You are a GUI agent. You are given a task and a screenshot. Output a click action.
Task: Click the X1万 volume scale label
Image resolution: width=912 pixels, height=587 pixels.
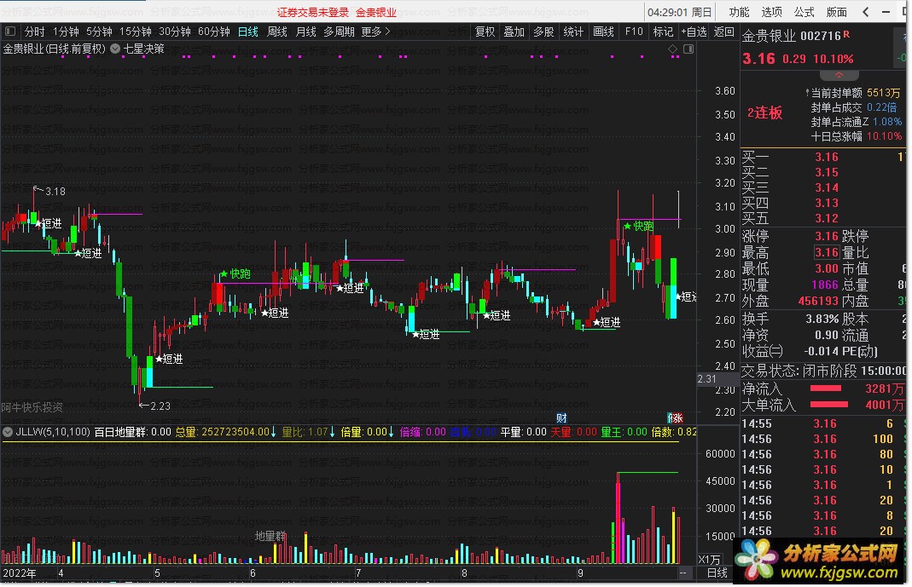[x=709, y=560]
